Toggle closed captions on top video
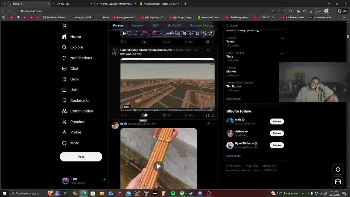Image resolution: width=350 pixels, height=197 pixels. (x=184, y=34)
